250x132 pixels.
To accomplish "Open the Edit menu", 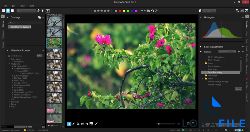I will pyautogui.click(x=14, y=6).
